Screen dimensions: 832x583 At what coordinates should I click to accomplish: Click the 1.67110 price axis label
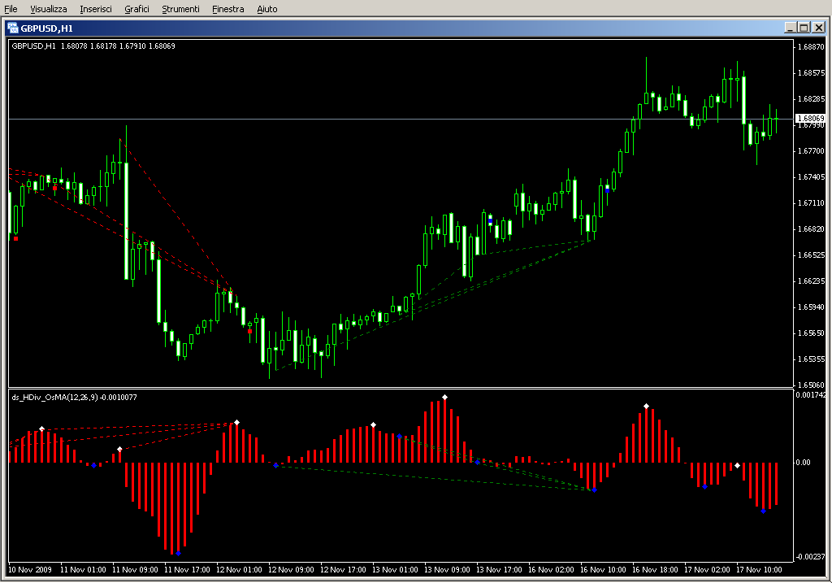(x=812, y=202)
